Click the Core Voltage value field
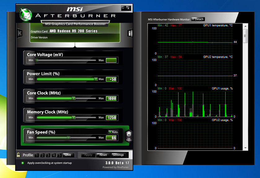This screenshot has width=260, height=178. (x=111, y=60)
